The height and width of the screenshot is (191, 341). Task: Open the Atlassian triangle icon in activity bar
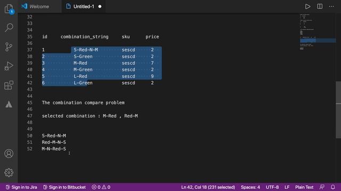9,105
